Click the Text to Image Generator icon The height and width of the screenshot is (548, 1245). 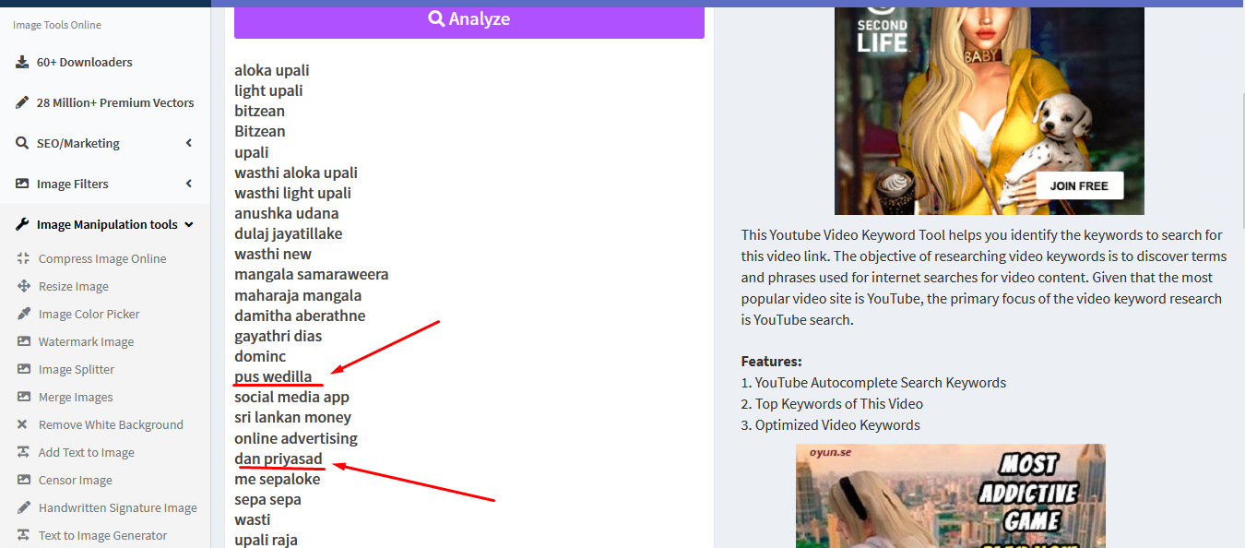[x=24, y=535]
